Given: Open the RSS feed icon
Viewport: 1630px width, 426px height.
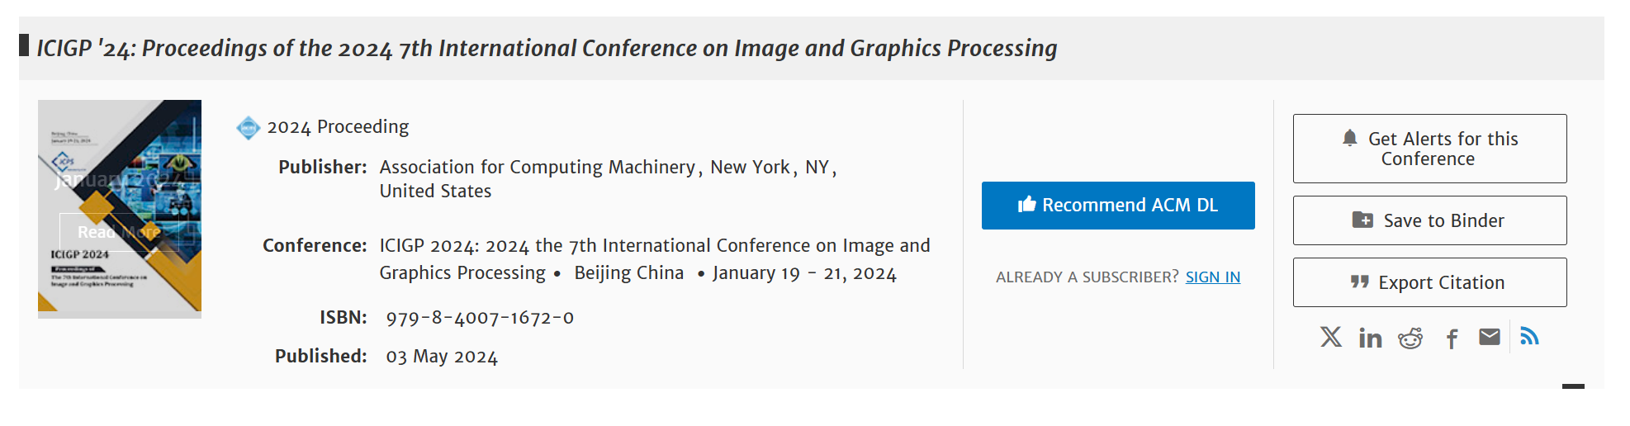Looking at the screenshot, I should (x=1529, y=336).
